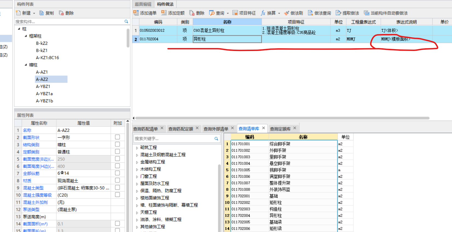
Task: Click the 搜索关键字 search input field
Action: tap(174, 138)
